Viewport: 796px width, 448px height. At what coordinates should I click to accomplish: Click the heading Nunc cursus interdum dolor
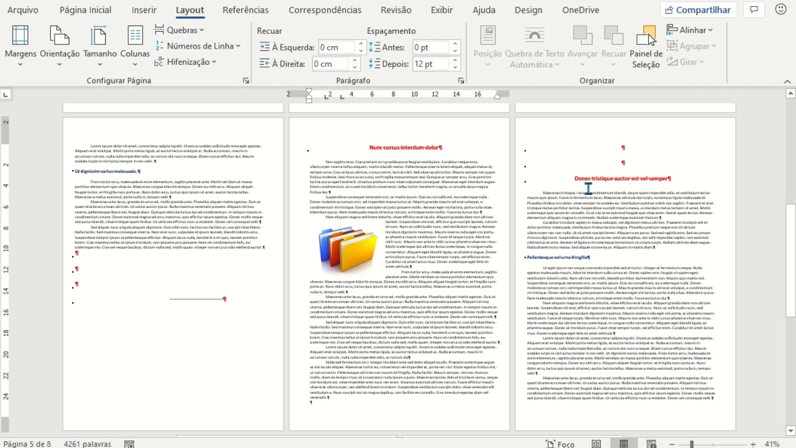click(405, 148)
